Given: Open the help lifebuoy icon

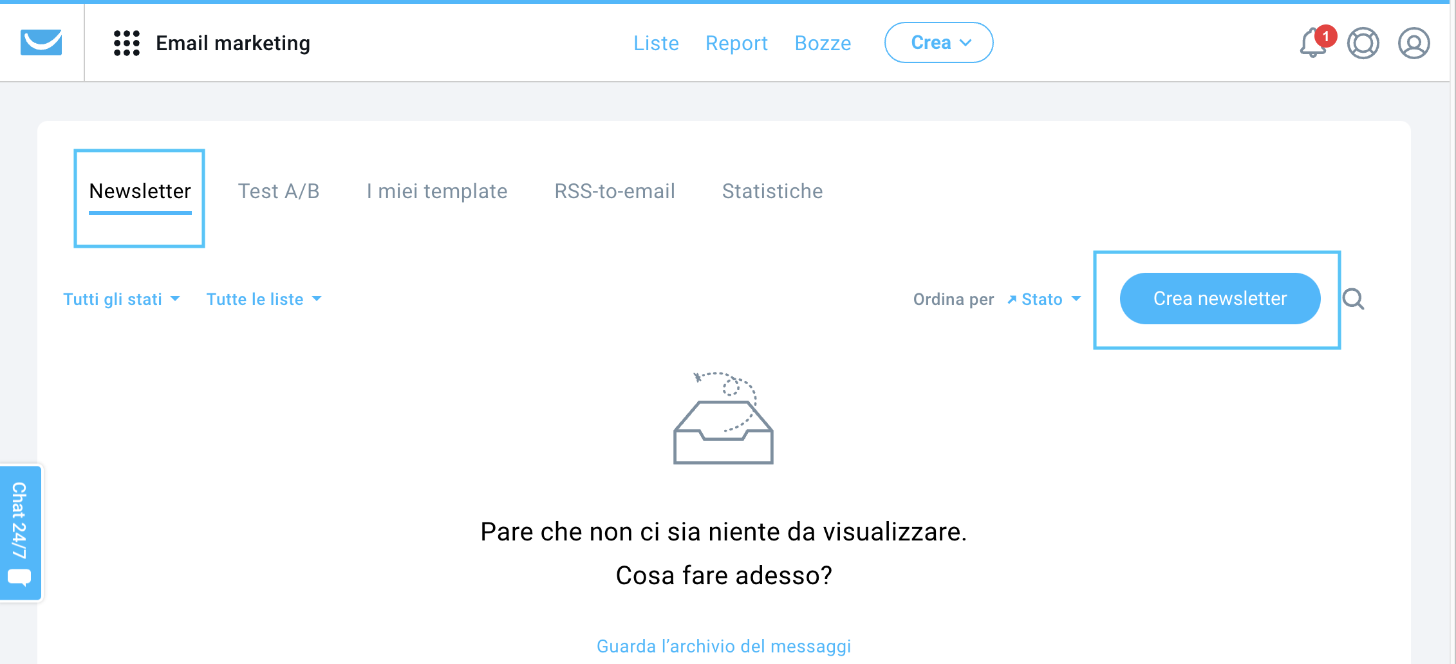Looking at the screenshot, I should pyautogui.click(x=1363, y=43).
